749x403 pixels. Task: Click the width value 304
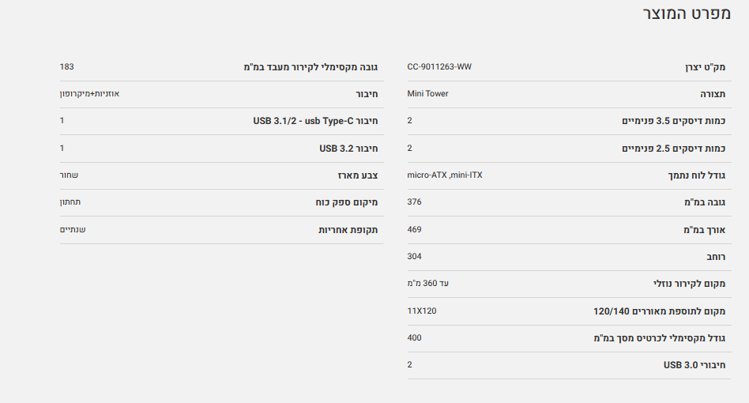click(x=414, y=256)
